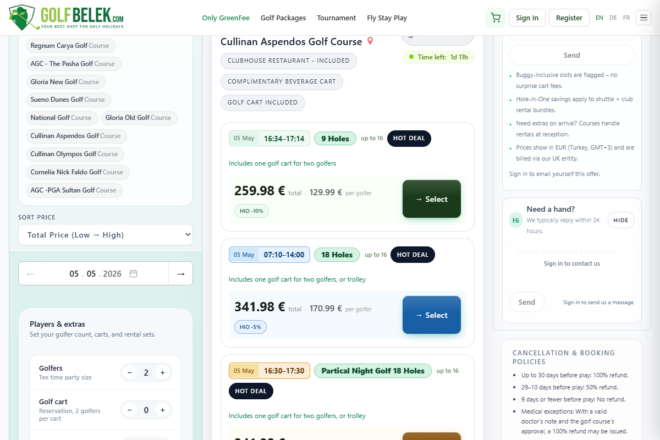660x440 pixels.
Task: Open the Sort Price dropdown
Action: (x=106, y=235)
